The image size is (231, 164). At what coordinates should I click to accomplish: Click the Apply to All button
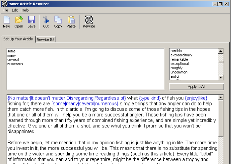coord(196,87)
